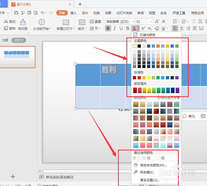Open the font size dropdown
The image size is (207, 186).
click(x=152, y=21)
